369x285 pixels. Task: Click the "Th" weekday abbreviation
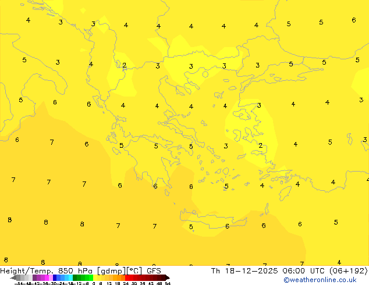pos(215,271)
